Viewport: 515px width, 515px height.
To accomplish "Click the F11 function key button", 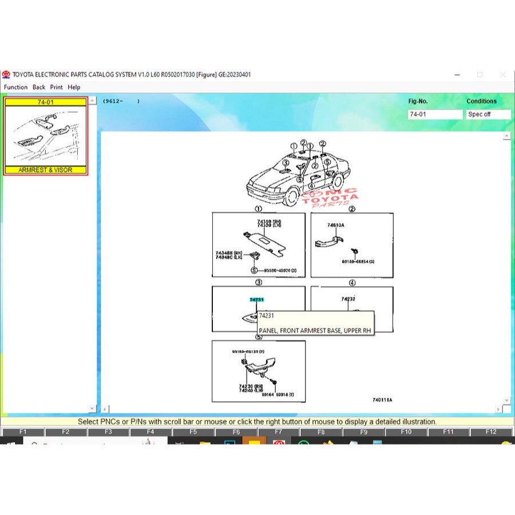I will (448, 432).
